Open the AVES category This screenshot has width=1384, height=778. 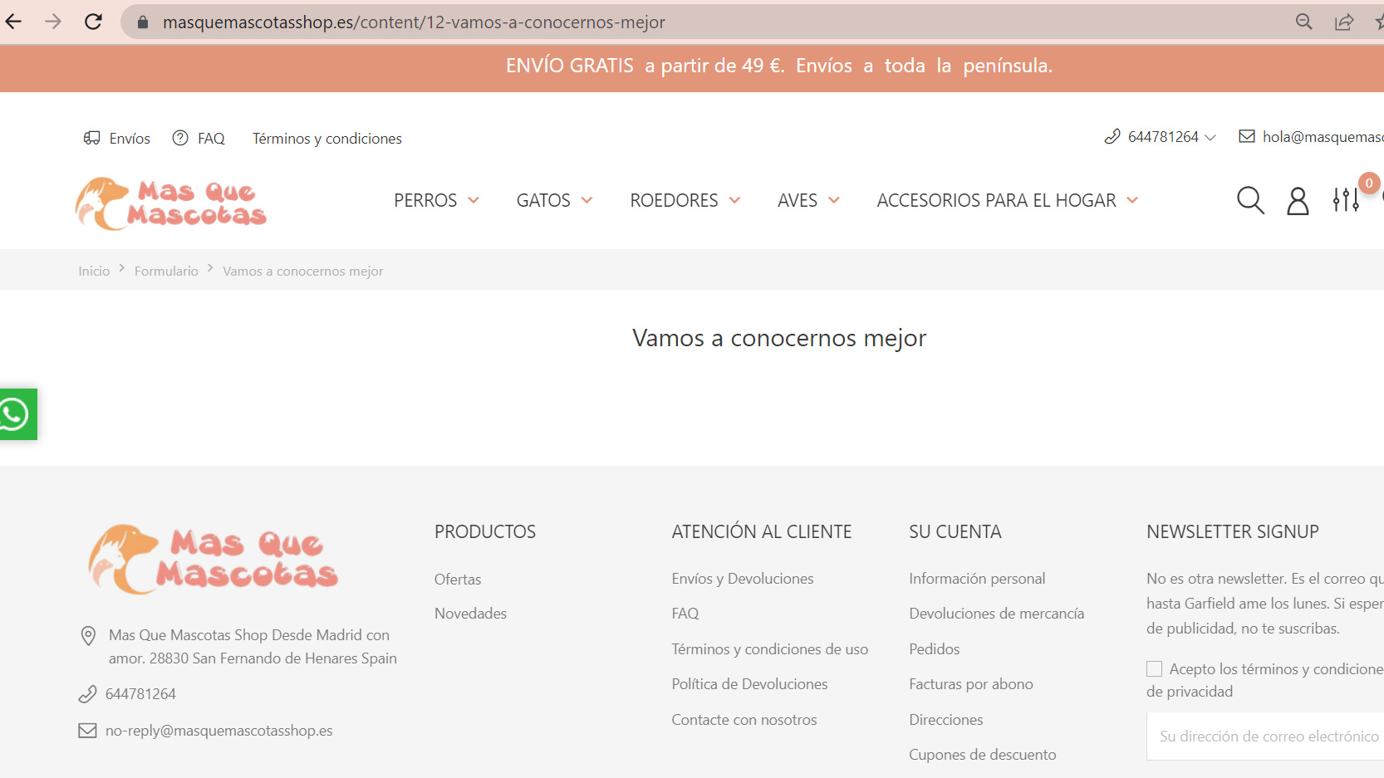[798, 200]
